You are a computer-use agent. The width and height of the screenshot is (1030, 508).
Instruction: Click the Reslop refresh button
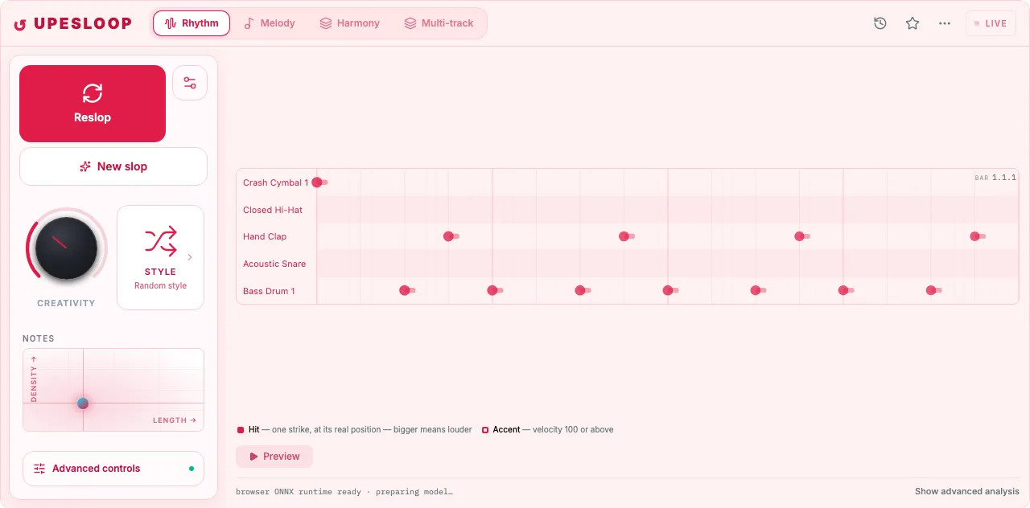click(x=93, y=104)
